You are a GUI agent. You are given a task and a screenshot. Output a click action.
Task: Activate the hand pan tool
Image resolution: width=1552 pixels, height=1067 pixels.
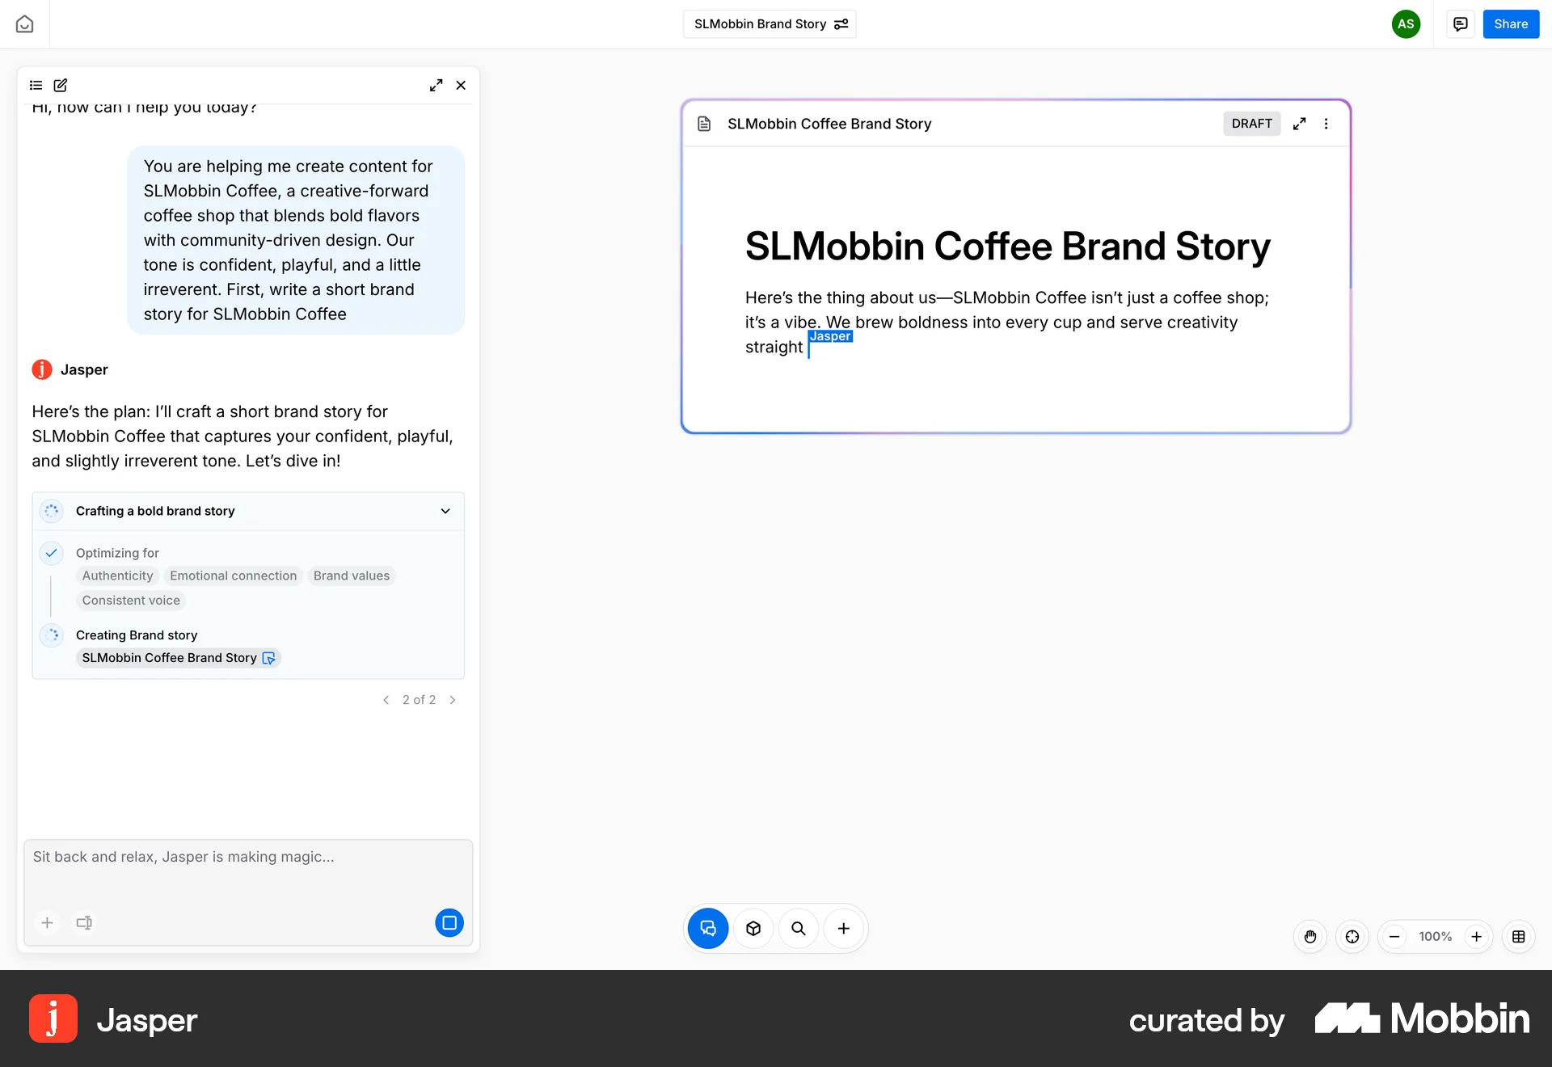[1309, 936]
